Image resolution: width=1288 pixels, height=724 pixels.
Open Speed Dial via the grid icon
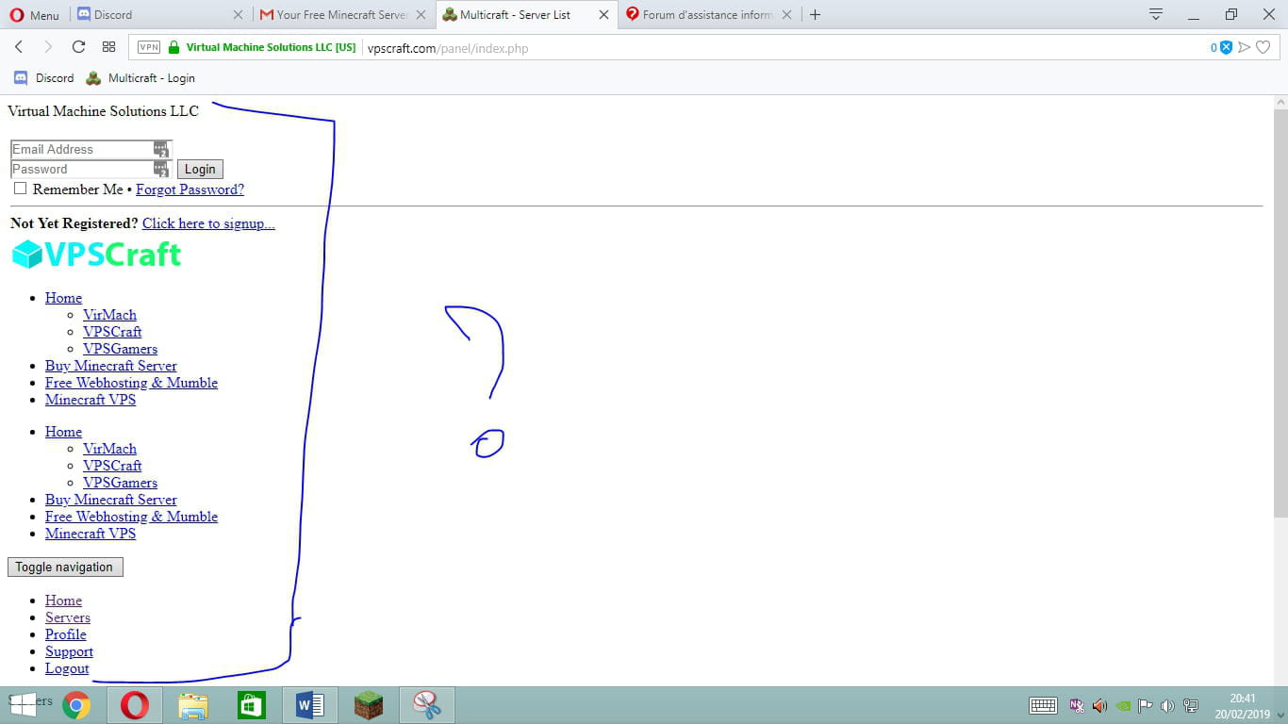[108, 47]
